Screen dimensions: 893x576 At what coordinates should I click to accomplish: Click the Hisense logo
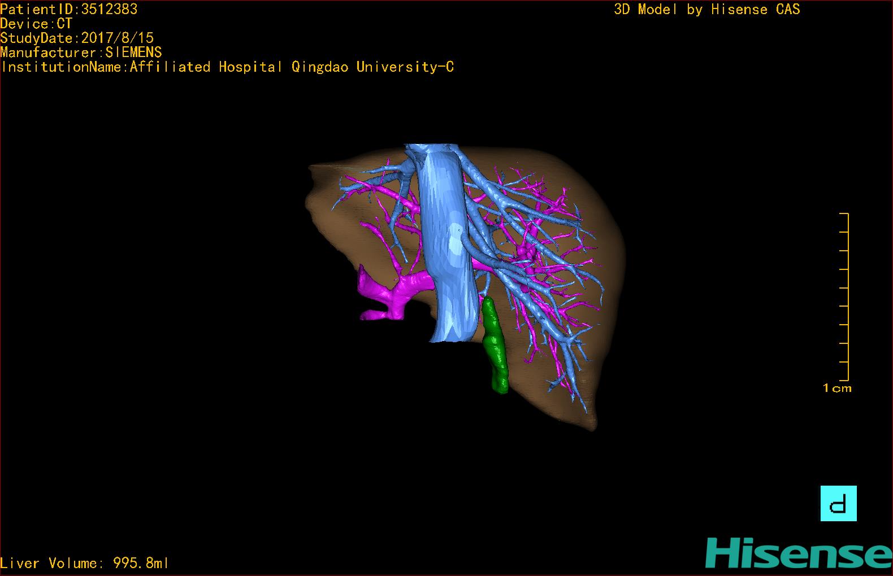[799, 553]
